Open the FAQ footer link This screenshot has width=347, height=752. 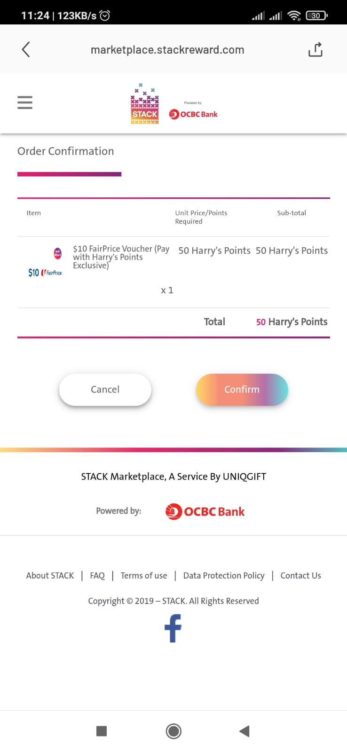click(x=97, y=576)
